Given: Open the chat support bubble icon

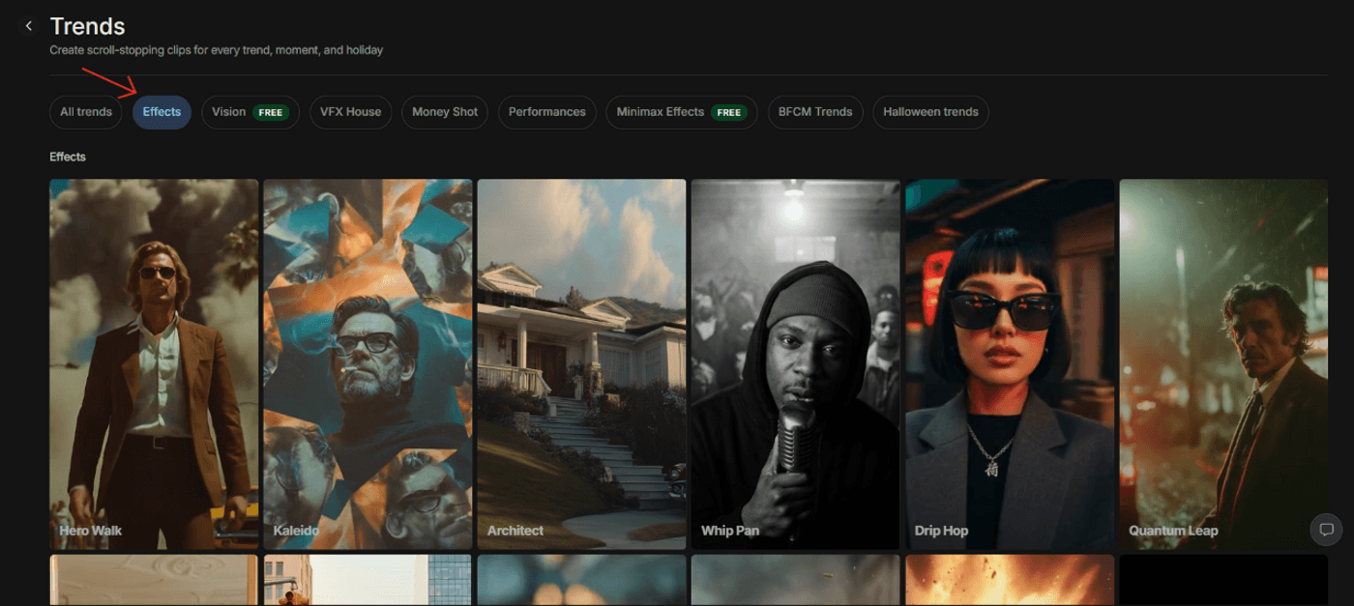Looking at the screenshot, I should tap(1326, 530).
